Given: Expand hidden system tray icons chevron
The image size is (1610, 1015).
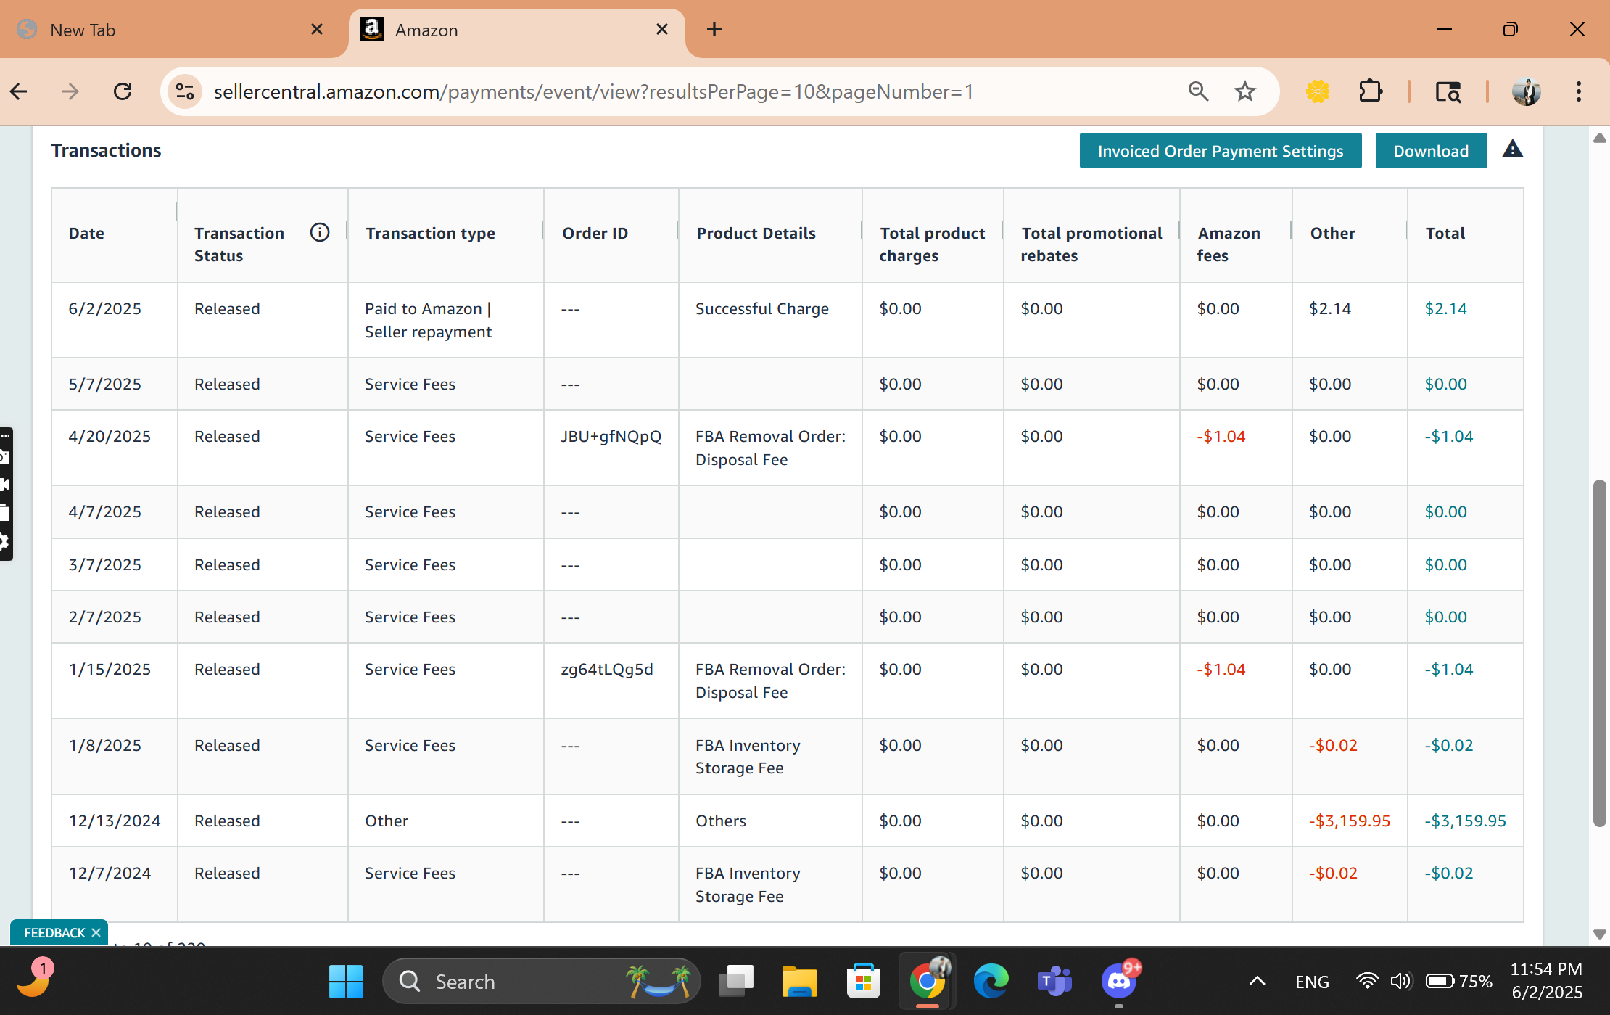Looking at the screenshot, I should [x=1257, y=981].
